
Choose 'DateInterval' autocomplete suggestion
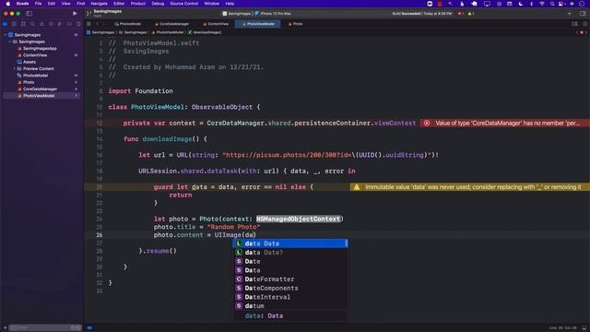pyautogui.click(x=290, y=297)
